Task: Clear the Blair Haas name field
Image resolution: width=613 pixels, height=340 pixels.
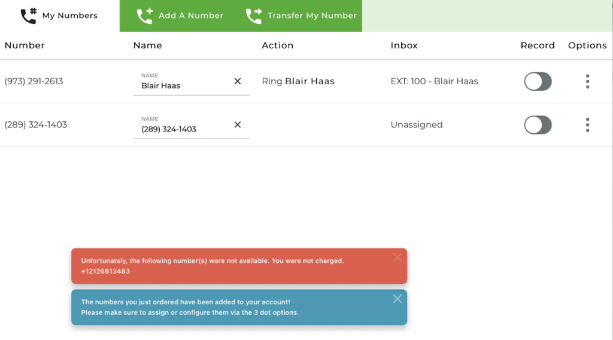Action: point(237,81)
